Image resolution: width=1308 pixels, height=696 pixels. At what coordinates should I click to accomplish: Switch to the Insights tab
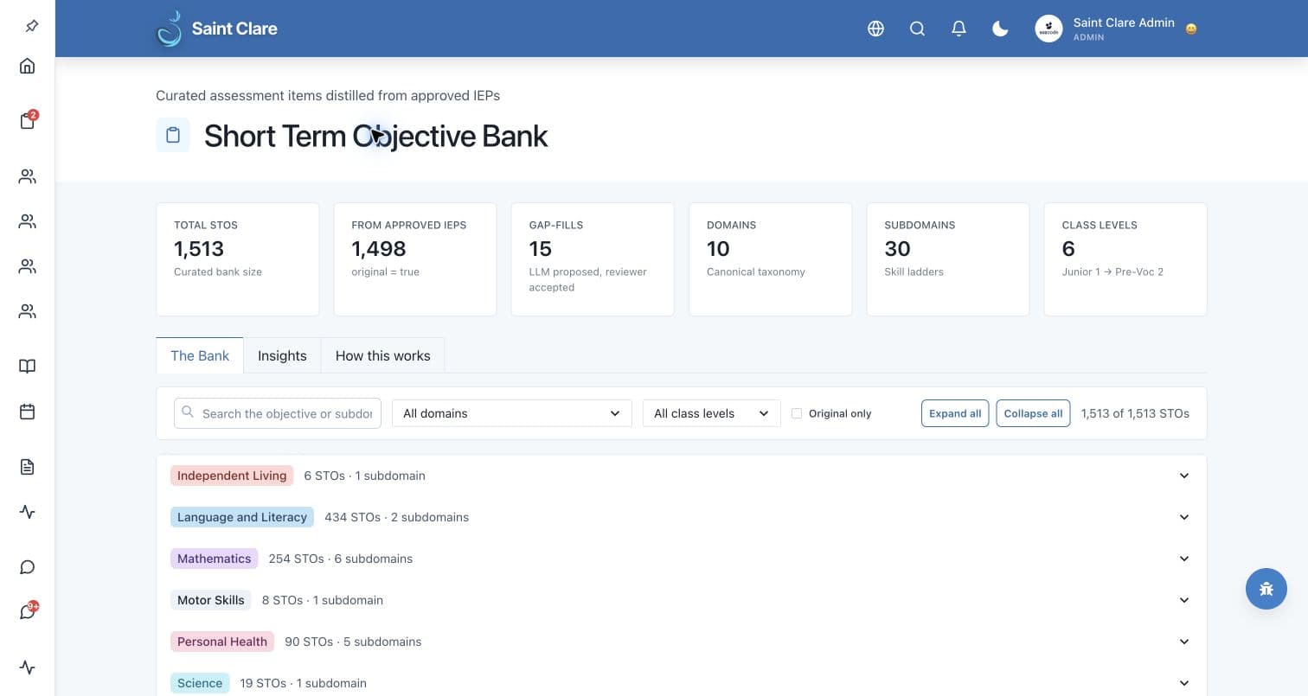pos(282,355)
